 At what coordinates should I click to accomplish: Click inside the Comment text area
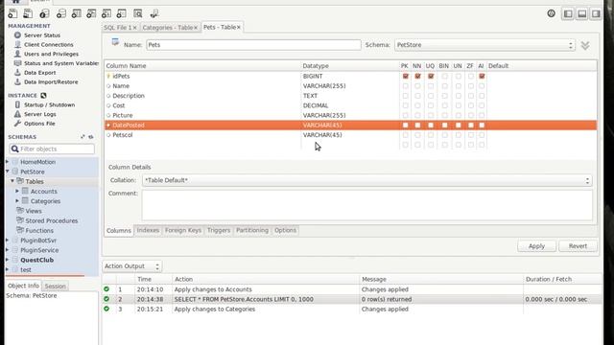coord(366,205)
